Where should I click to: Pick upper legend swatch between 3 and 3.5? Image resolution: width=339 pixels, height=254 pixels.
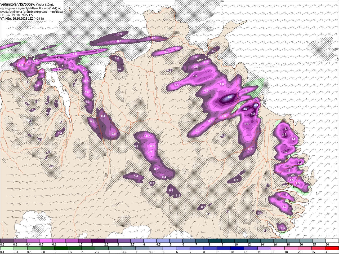pyautogui.click(x=124, y=240)
